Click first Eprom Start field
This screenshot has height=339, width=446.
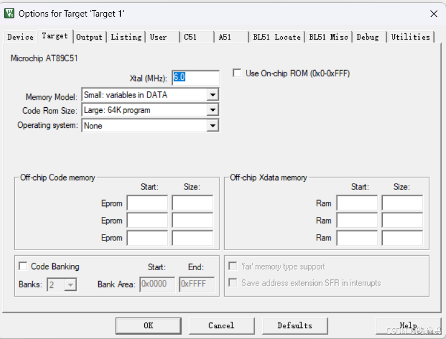tap(147, 202)
